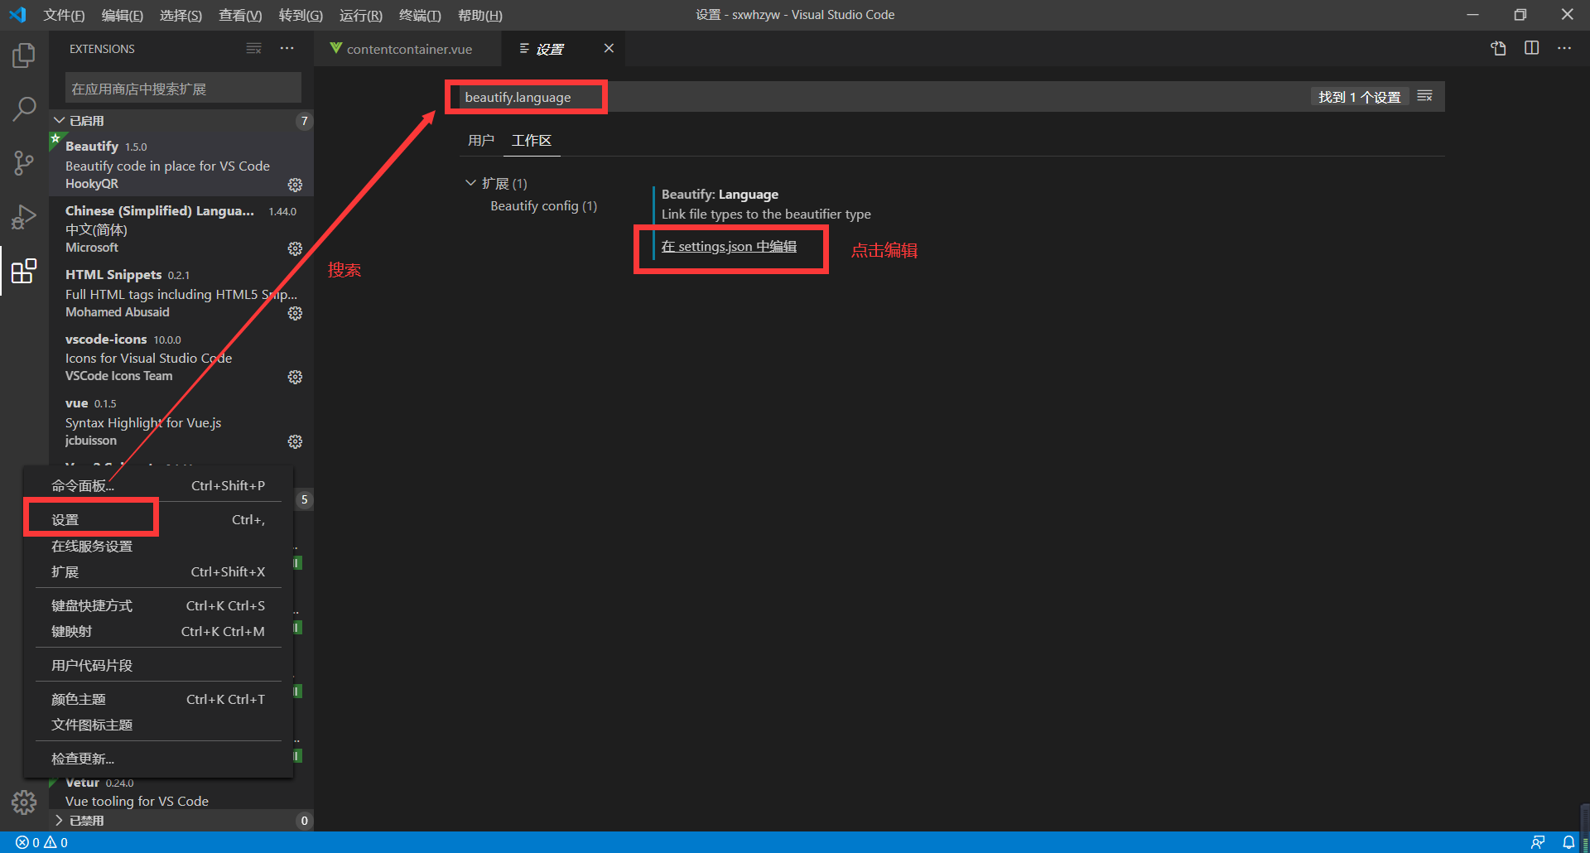Expand the 已禁用 extensions section
Screen dimensions: 1590x853
click(87, 820)
